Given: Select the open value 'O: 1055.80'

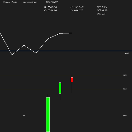Looking at the screenshot, I should point(50,7).
